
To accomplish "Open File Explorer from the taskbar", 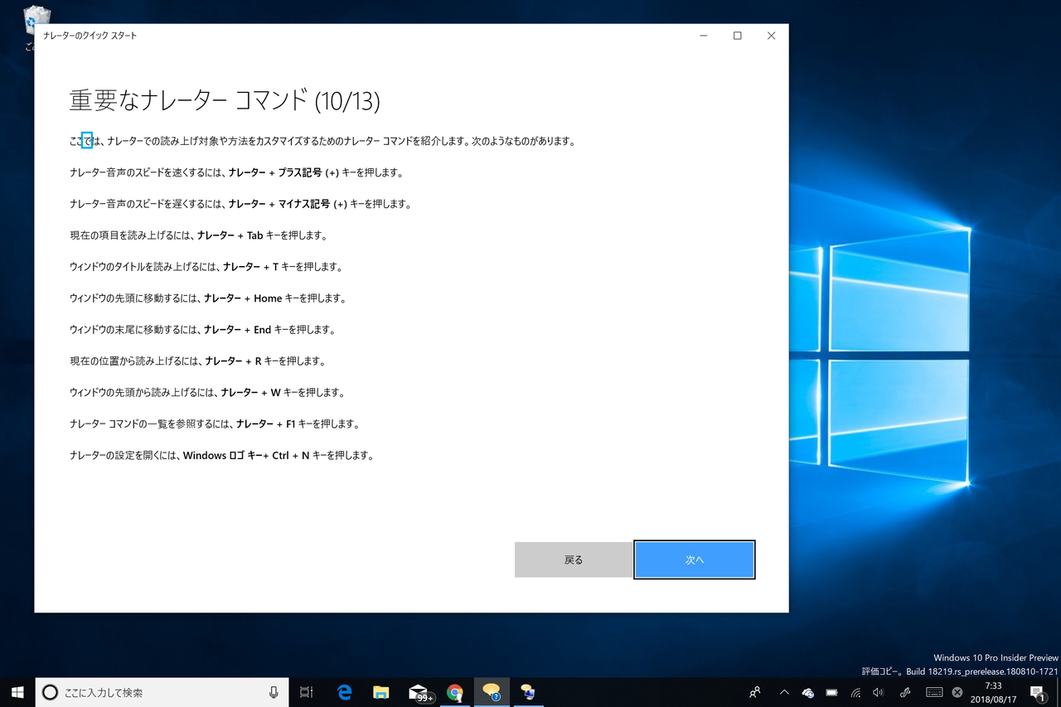I will point(380,692).
